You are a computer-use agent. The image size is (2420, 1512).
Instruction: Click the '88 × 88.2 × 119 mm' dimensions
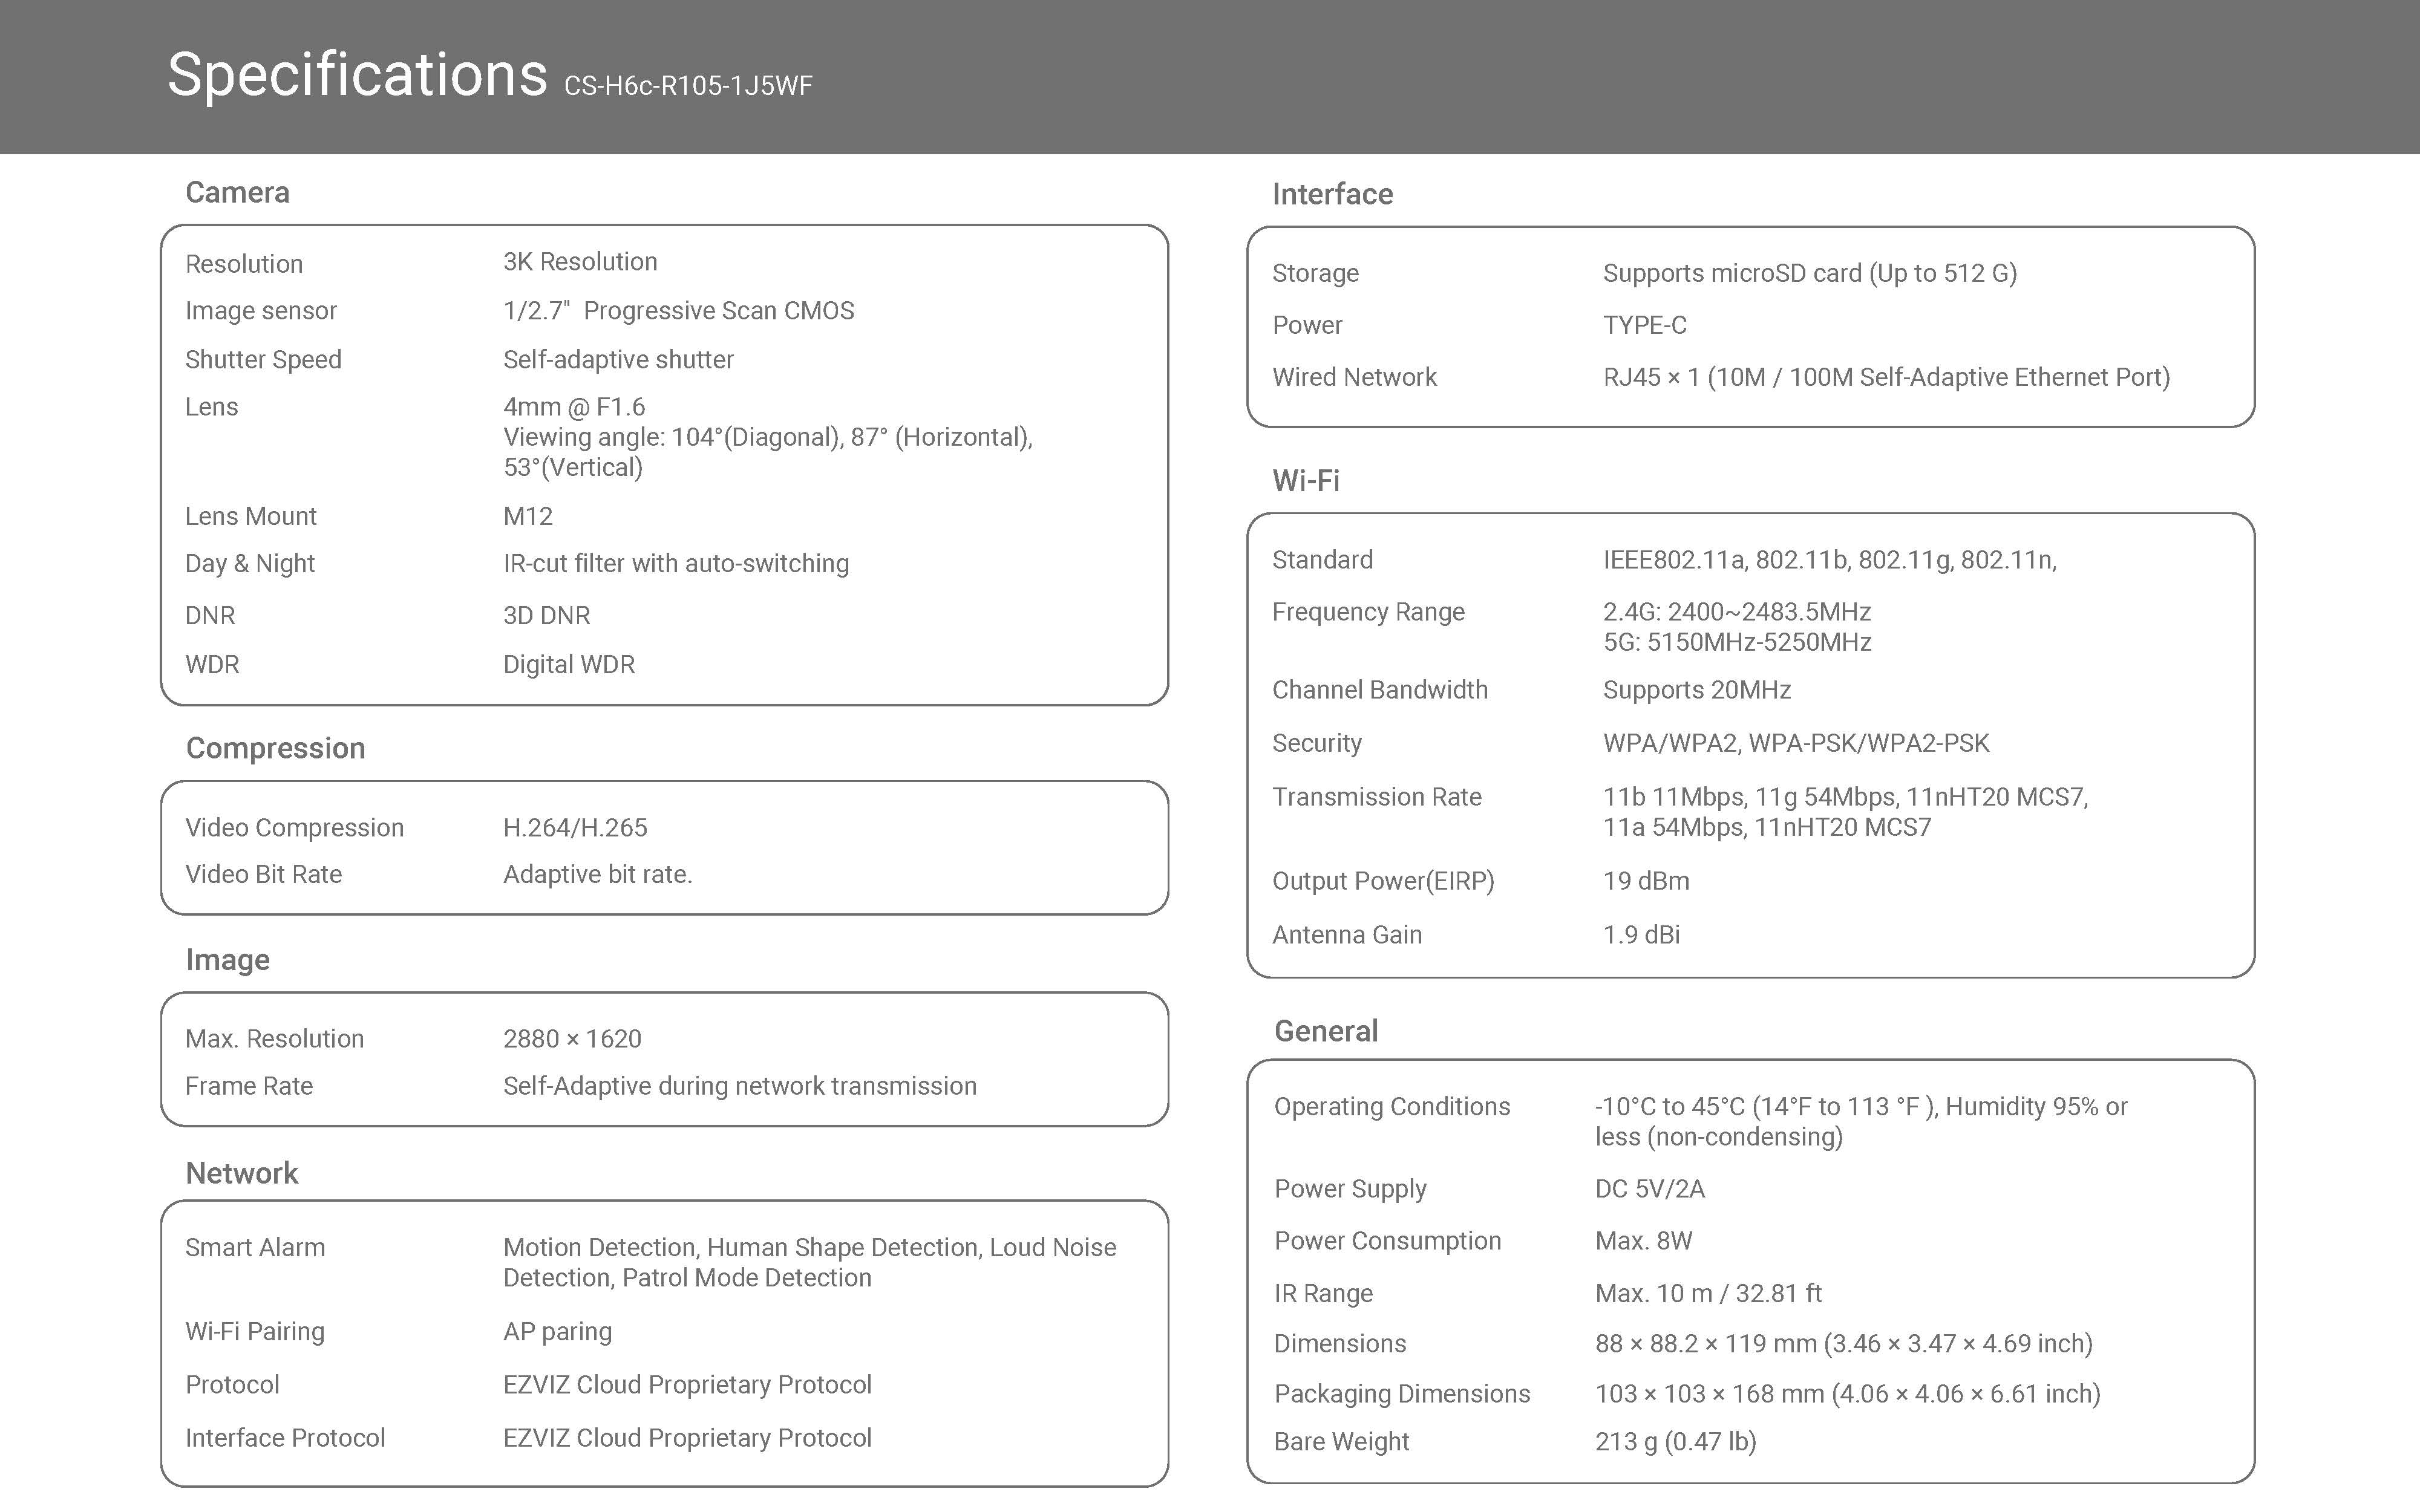pos(1843,1344)
